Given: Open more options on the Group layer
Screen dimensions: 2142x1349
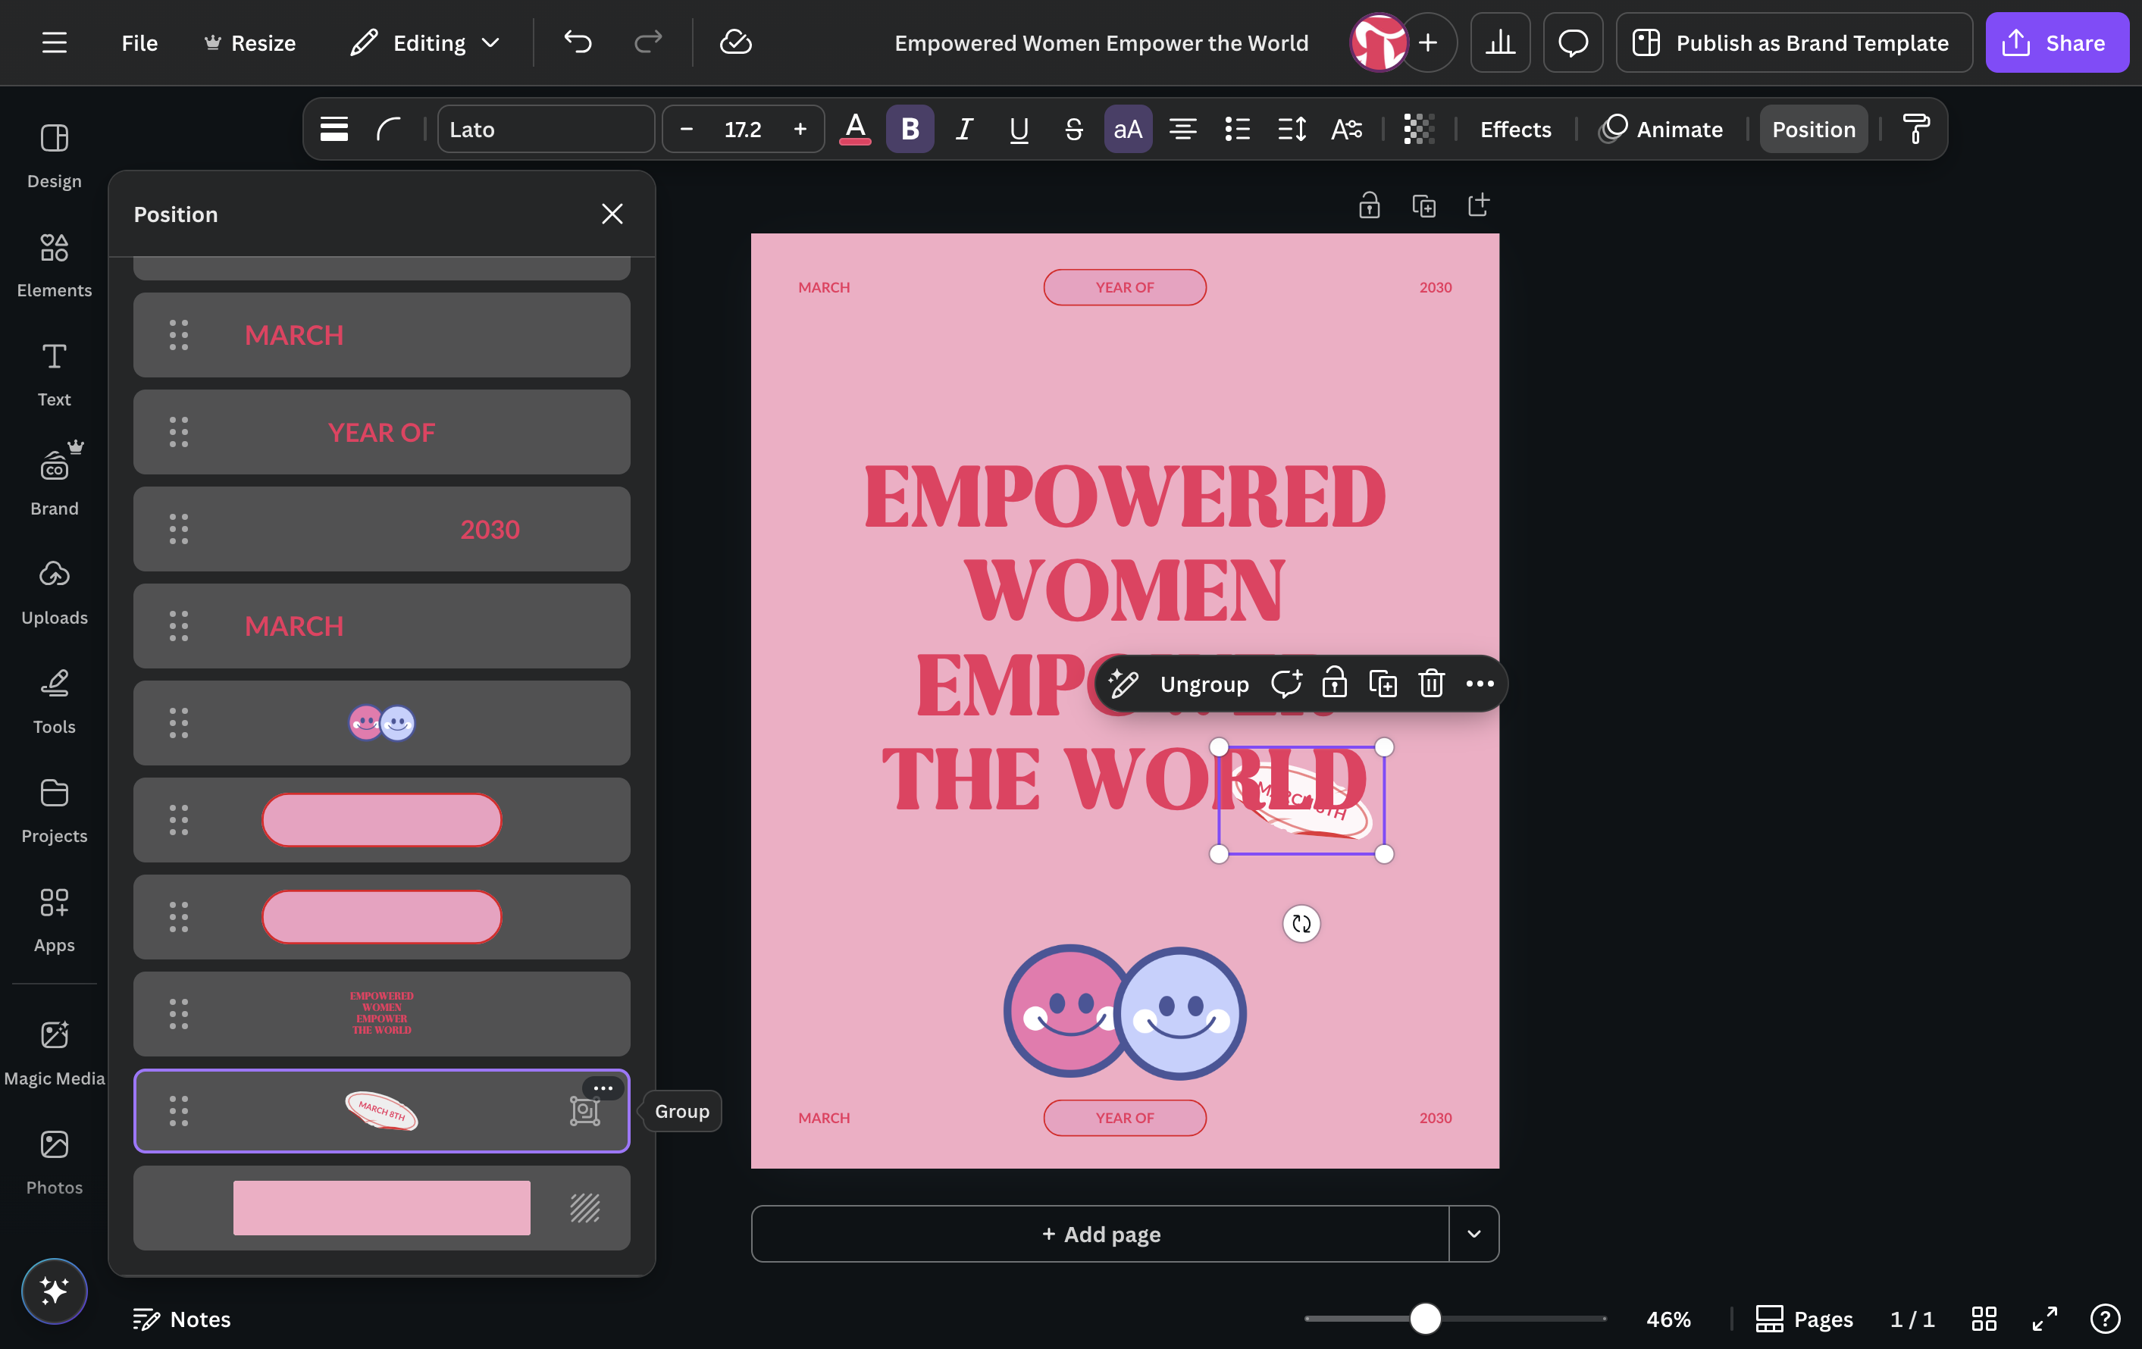Looking at the screenshot, I should point(603,1088).
